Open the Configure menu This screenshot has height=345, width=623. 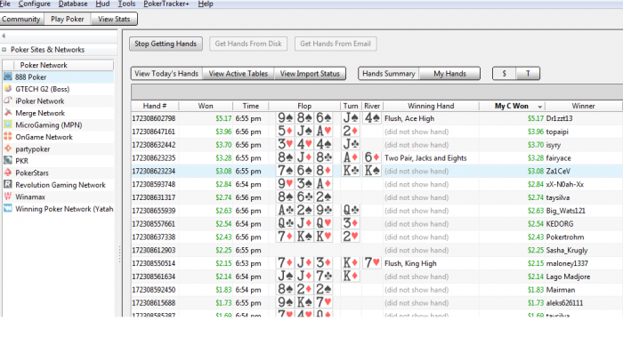[34, 4]
